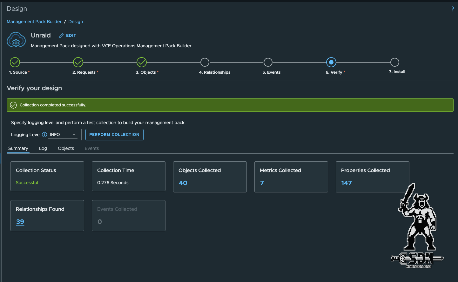Open the 39 Relationships Found link
This screenshot has height=282, width=458.
pos(20,222)
